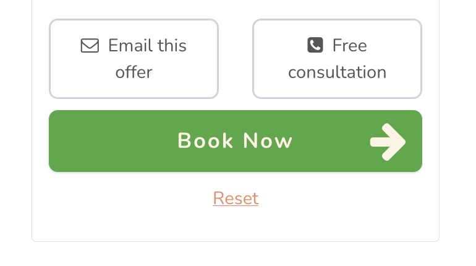Click the "Free" text beside the phone icon

pyautogui.click(x=350, y=46)
